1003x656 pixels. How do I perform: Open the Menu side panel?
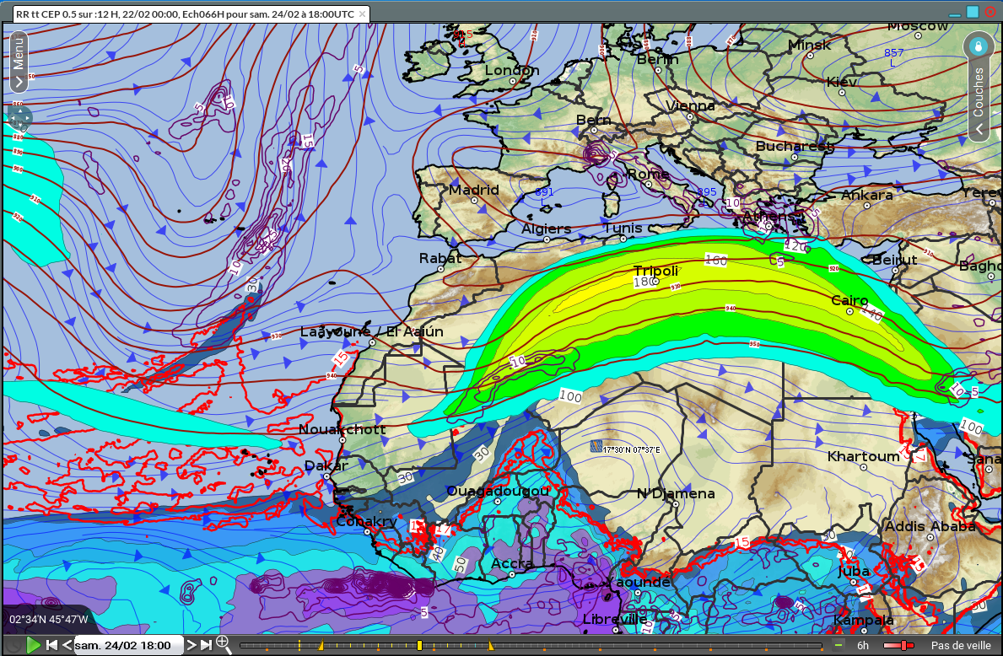(x=19, y=62)
